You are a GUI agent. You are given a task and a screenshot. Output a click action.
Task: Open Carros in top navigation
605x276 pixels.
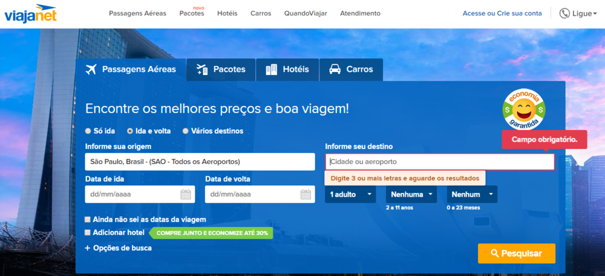[261, 13]
